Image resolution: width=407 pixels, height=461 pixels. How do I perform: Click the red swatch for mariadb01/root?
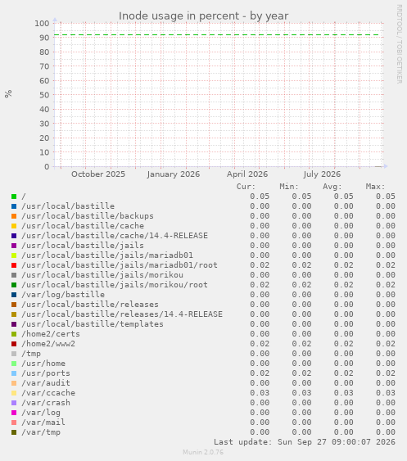14,265
